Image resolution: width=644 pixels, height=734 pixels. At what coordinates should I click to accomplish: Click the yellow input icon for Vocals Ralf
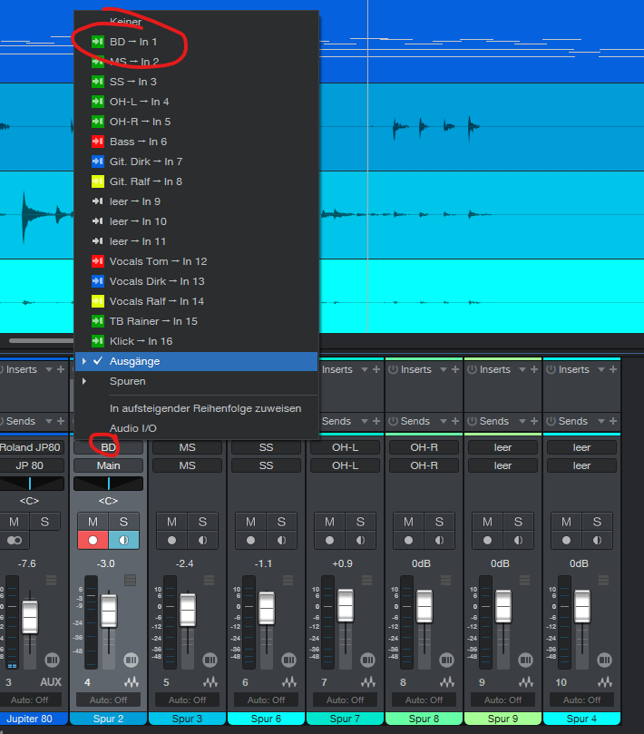[98, 301]
